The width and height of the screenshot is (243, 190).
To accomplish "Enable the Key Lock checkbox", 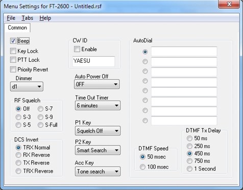I will (x=13, y=51).
